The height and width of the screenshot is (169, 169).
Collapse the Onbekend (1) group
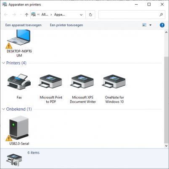[4, 109]
